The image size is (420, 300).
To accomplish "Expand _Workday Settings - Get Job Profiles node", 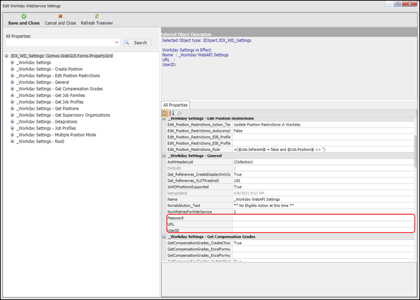I will click(12, 102).
